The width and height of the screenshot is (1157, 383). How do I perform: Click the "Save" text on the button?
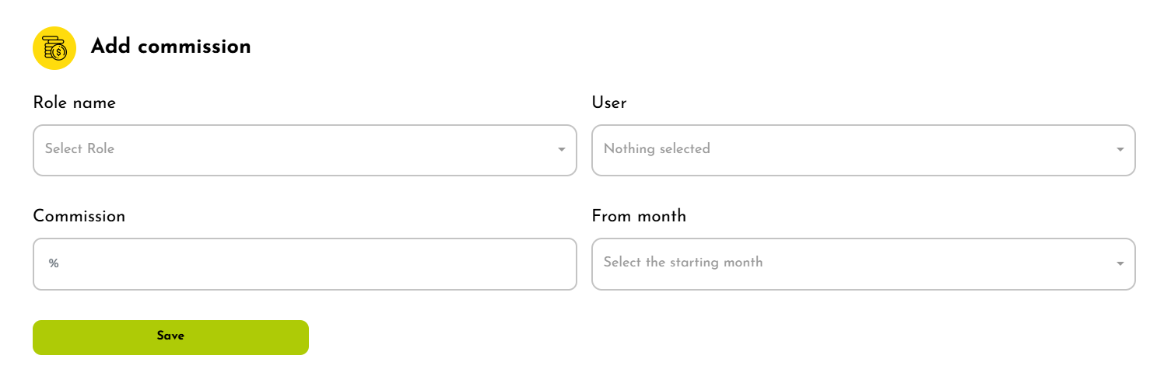click(170, 336)
